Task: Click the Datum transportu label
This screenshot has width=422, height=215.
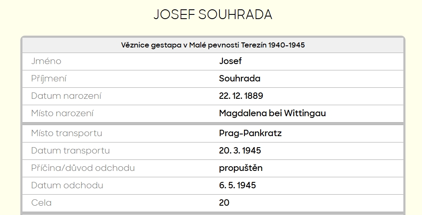Action: 70,151
